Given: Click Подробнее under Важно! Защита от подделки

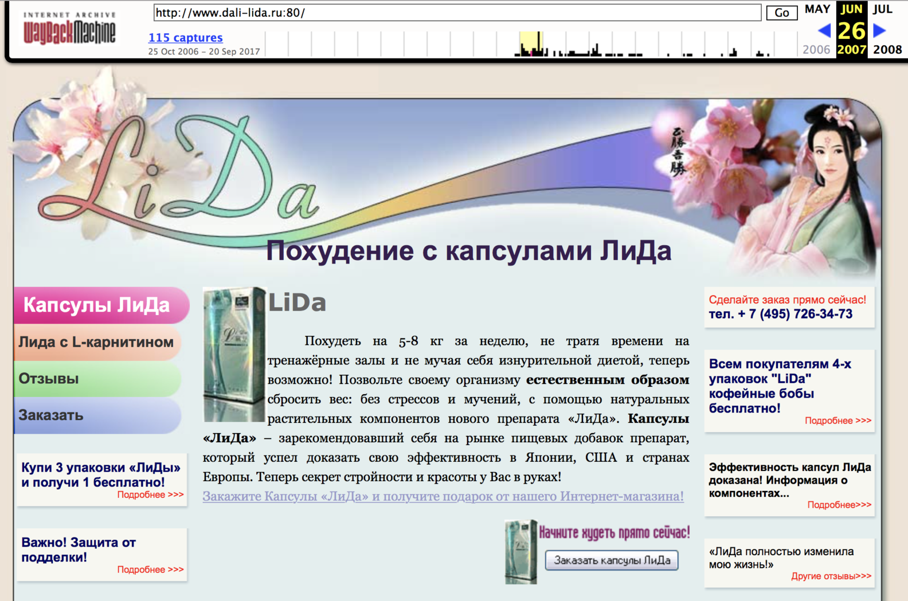Looking at the screenshot, I should click(x=150, y=569).
